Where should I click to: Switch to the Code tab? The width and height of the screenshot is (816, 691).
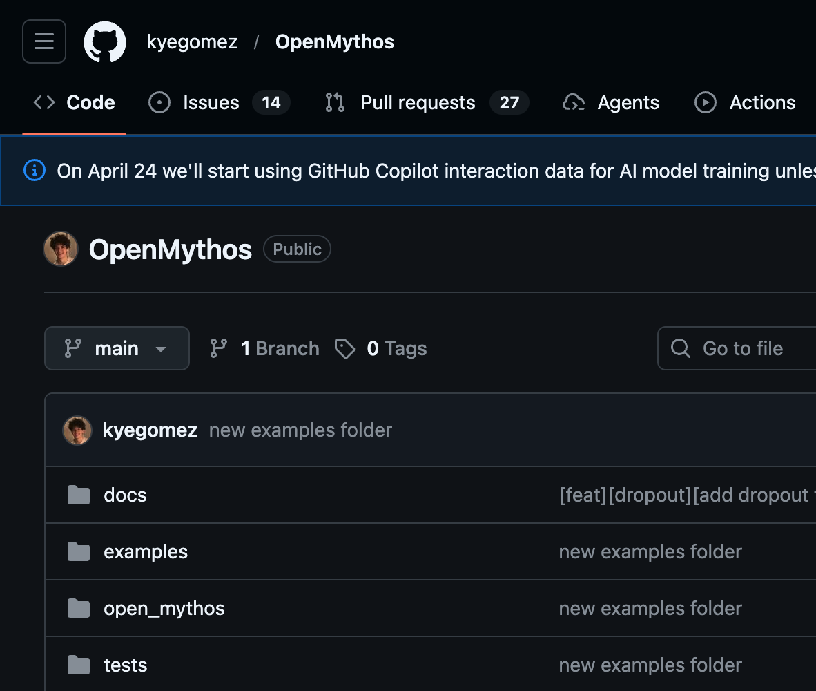click(x=74, y=102)
